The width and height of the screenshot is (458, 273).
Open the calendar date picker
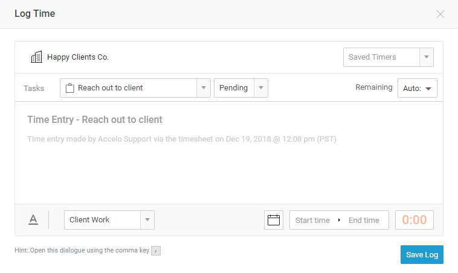(x=274, y=220)
